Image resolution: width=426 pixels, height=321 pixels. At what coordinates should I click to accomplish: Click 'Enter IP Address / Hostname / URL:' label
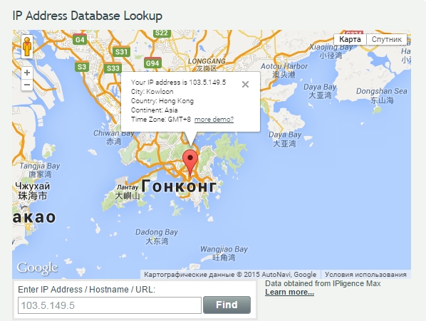87,290
